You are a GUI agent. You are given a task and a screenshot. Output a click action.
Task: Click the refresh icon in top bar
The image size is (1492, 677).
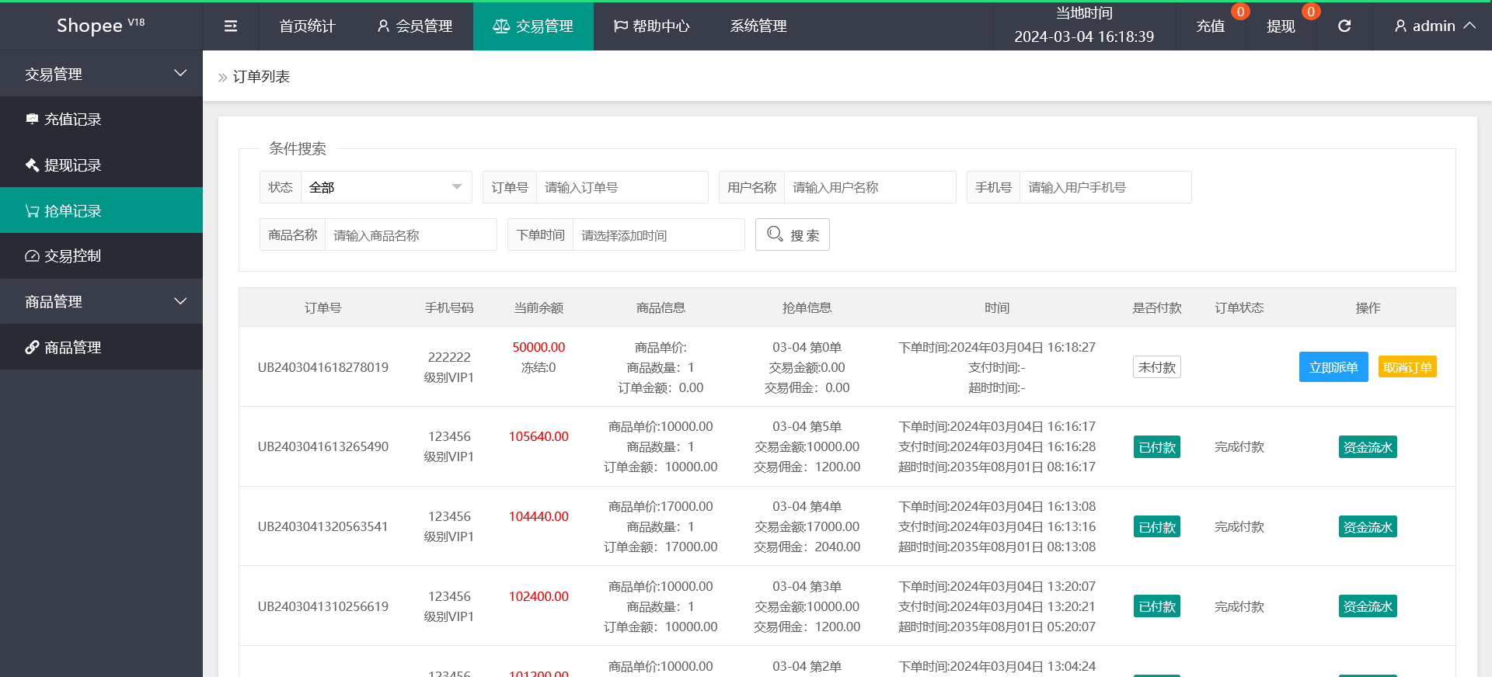tap(1344, 26)
